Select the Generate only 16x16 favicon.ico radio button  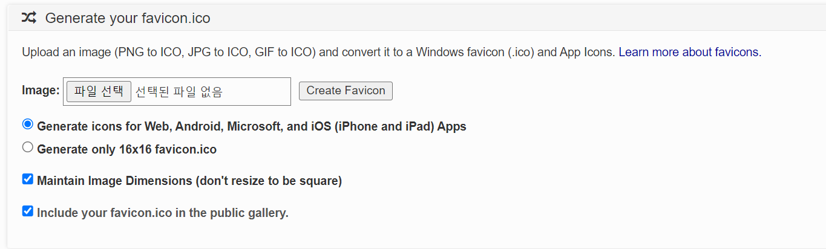pos(28,147)
